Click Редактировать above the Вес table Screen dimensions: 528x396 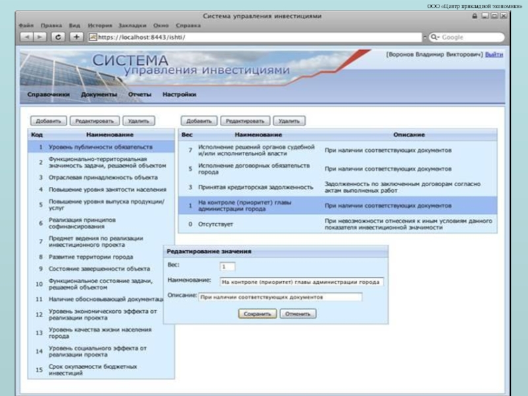tap(245, 121)
